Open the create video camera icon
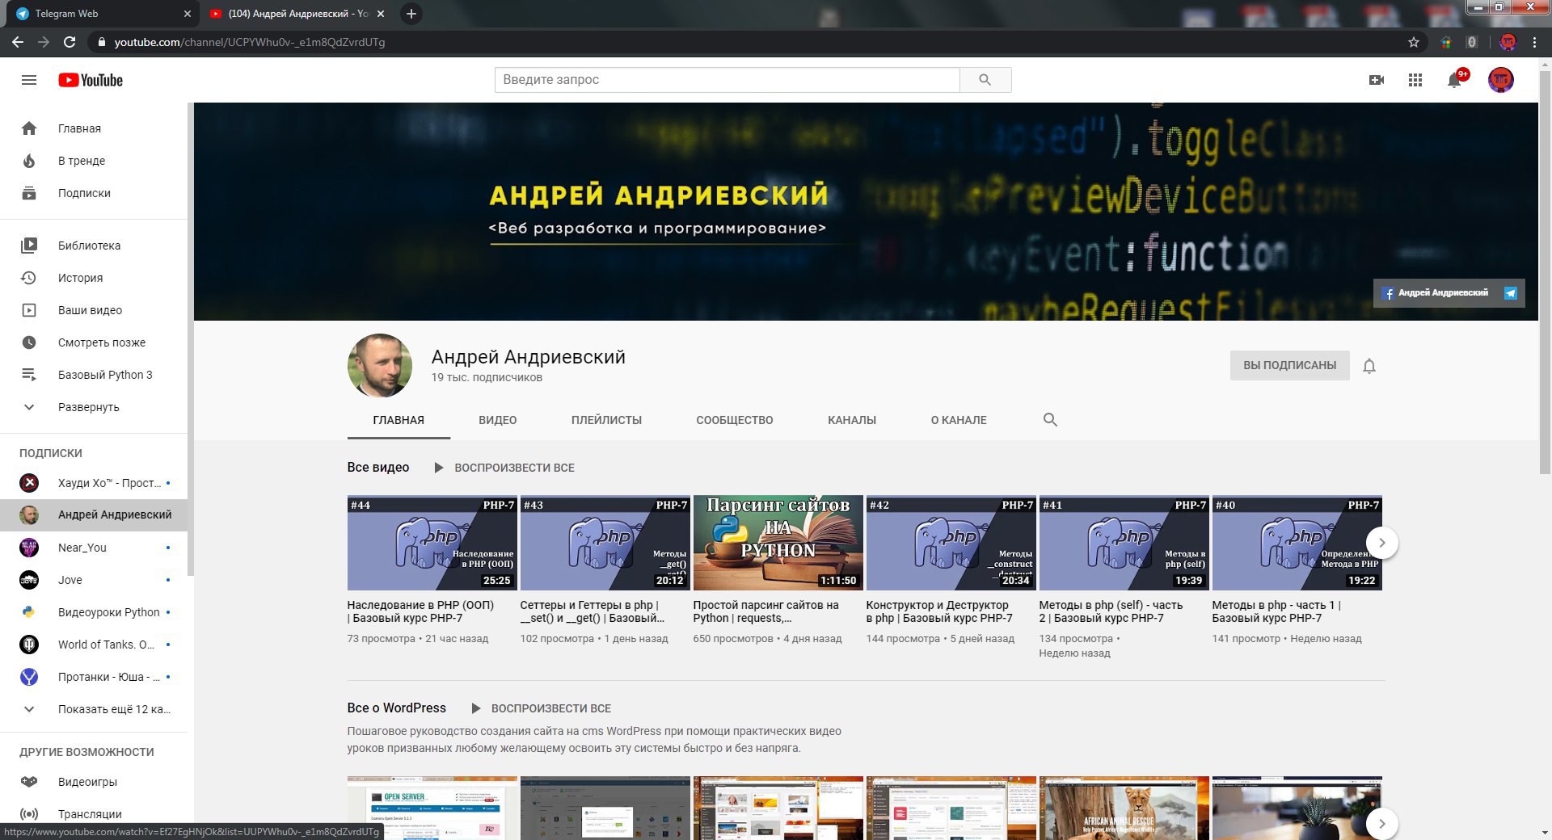 coord(1377,80)
